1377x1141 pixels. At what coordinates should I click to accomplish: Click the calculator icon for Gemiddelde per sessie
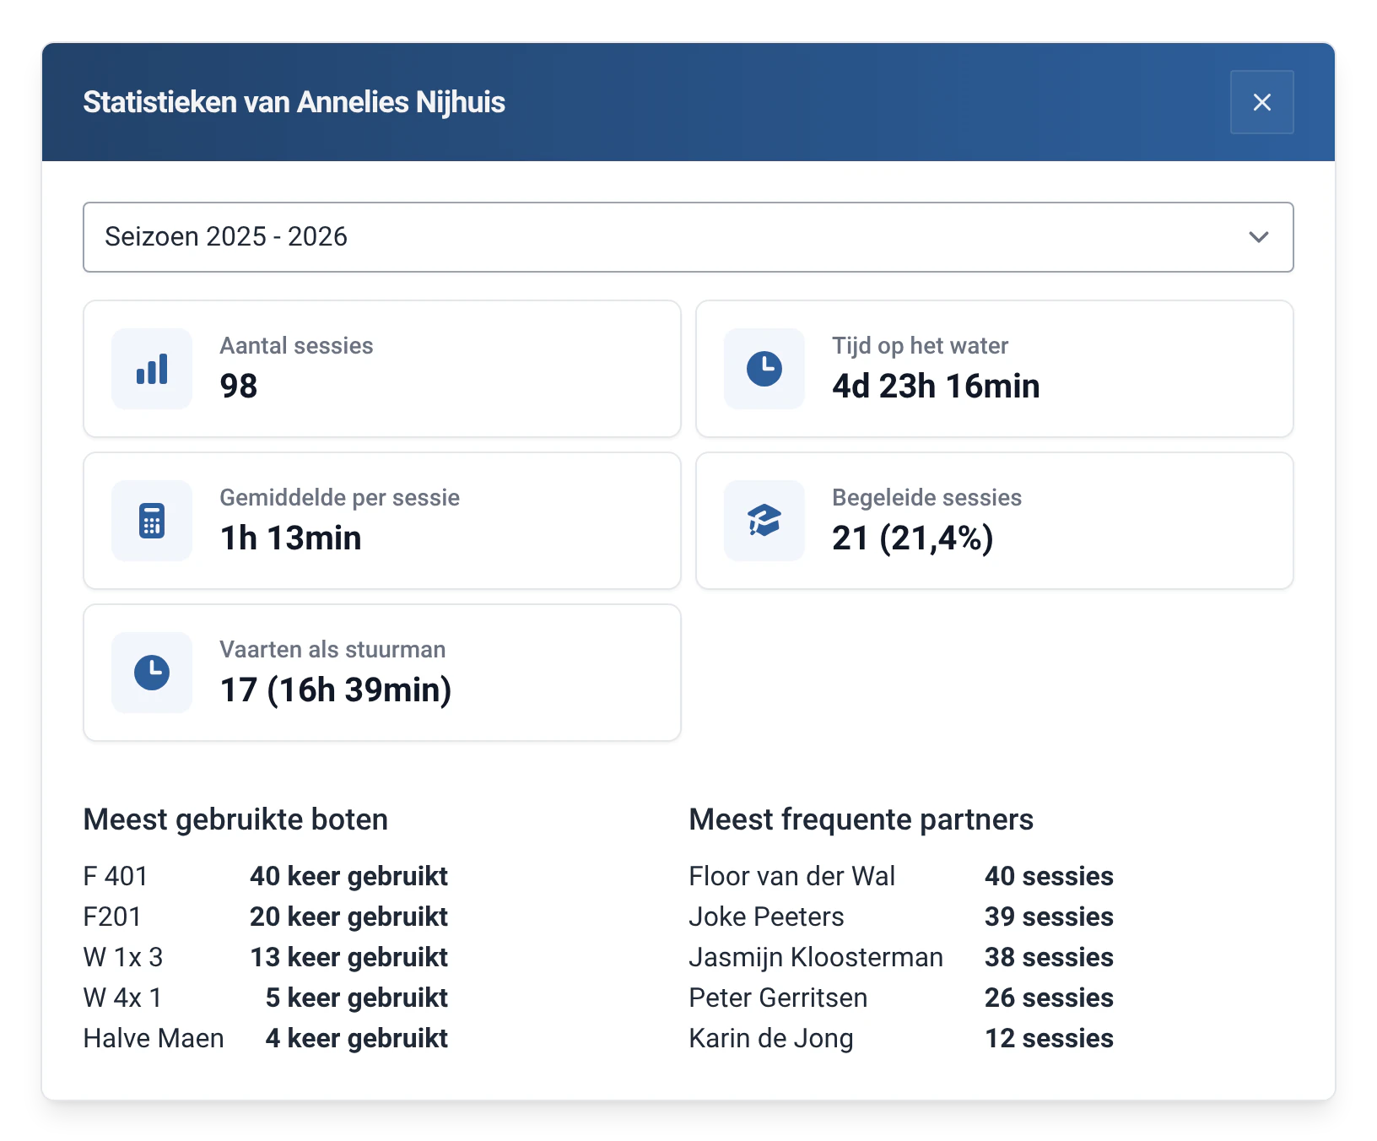tap(152, 521)
